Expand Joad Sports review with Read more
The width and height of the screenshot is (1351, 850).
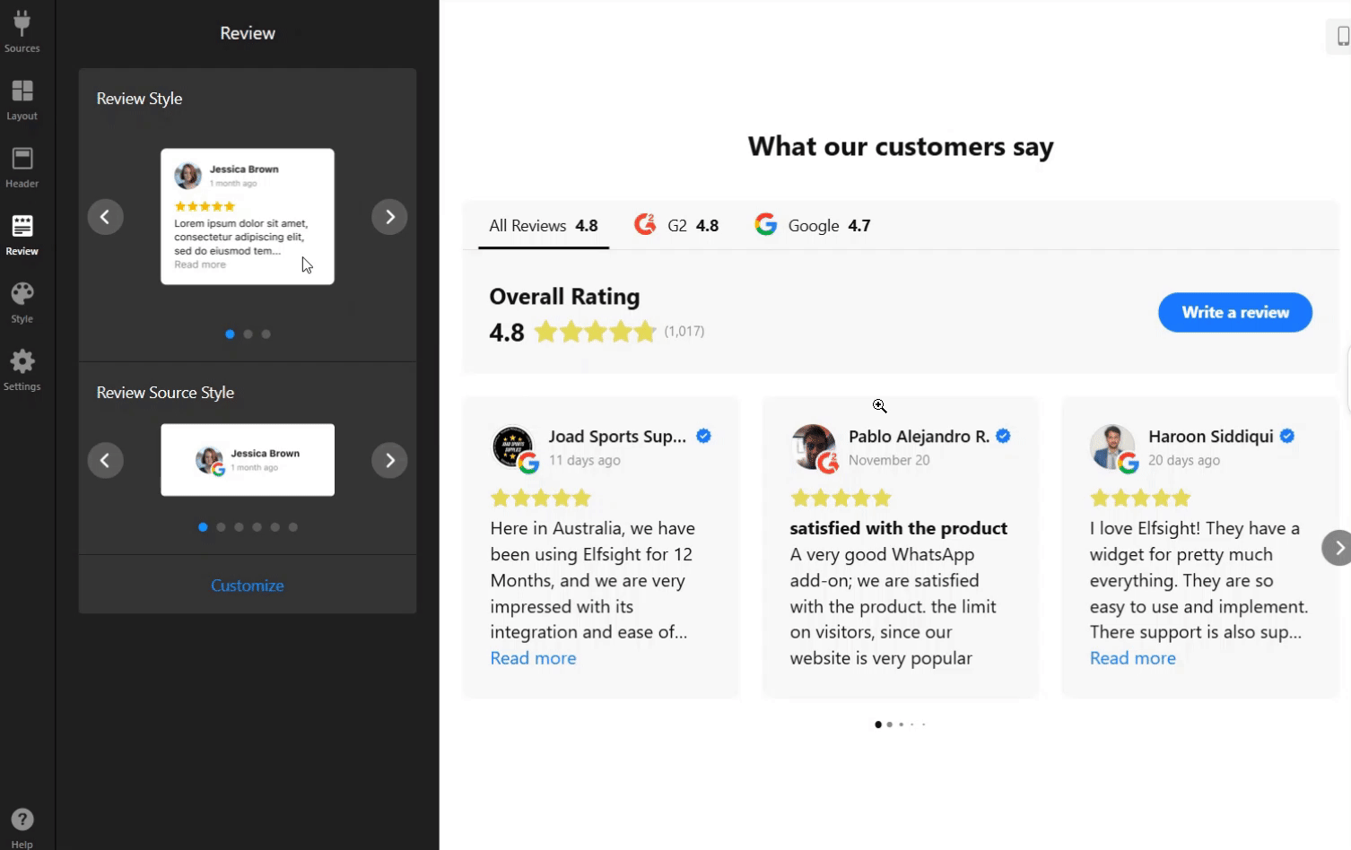[533, 658]
